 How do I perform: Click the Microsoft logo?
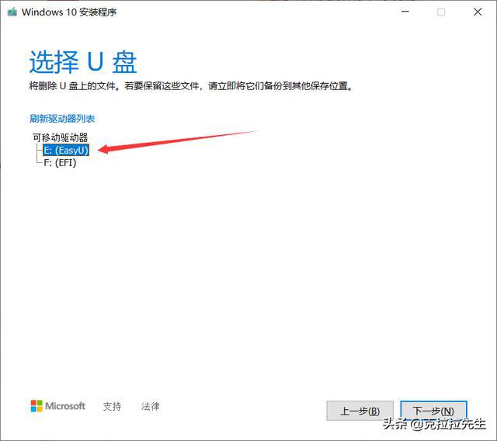[57, 406]
